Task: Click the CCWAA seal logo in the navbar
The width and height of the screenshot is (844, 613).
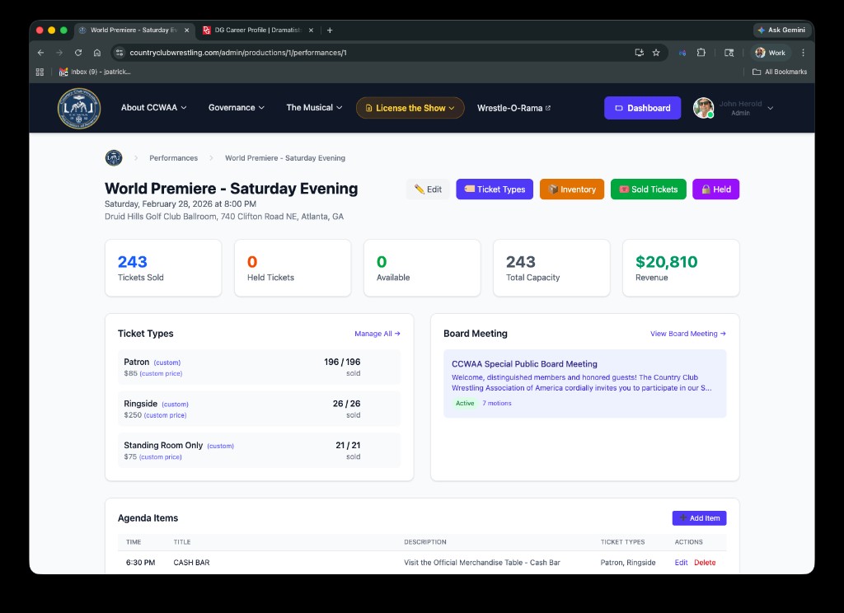Action: [78, 108]
